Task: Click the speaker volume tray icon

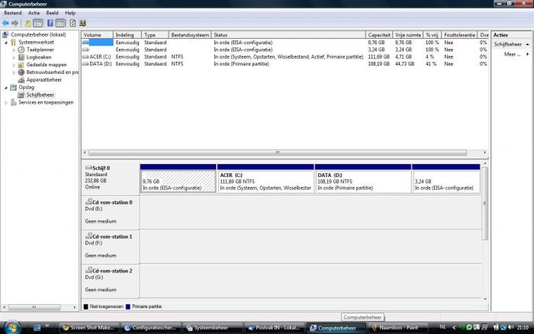Action: click(x=511, y=328)
